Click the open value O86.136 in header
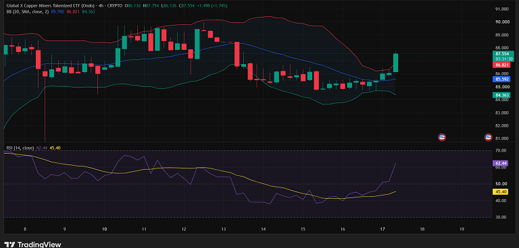 (x=133, y=6)
